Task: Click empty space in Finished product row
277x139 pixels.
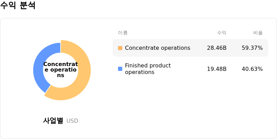Action: pos(187,69)
